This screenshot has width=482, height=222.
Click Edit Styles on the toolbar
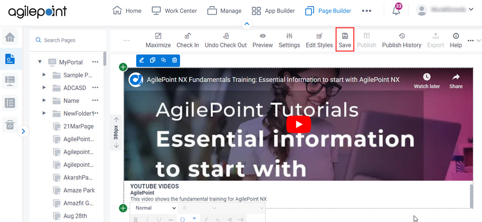319,41
